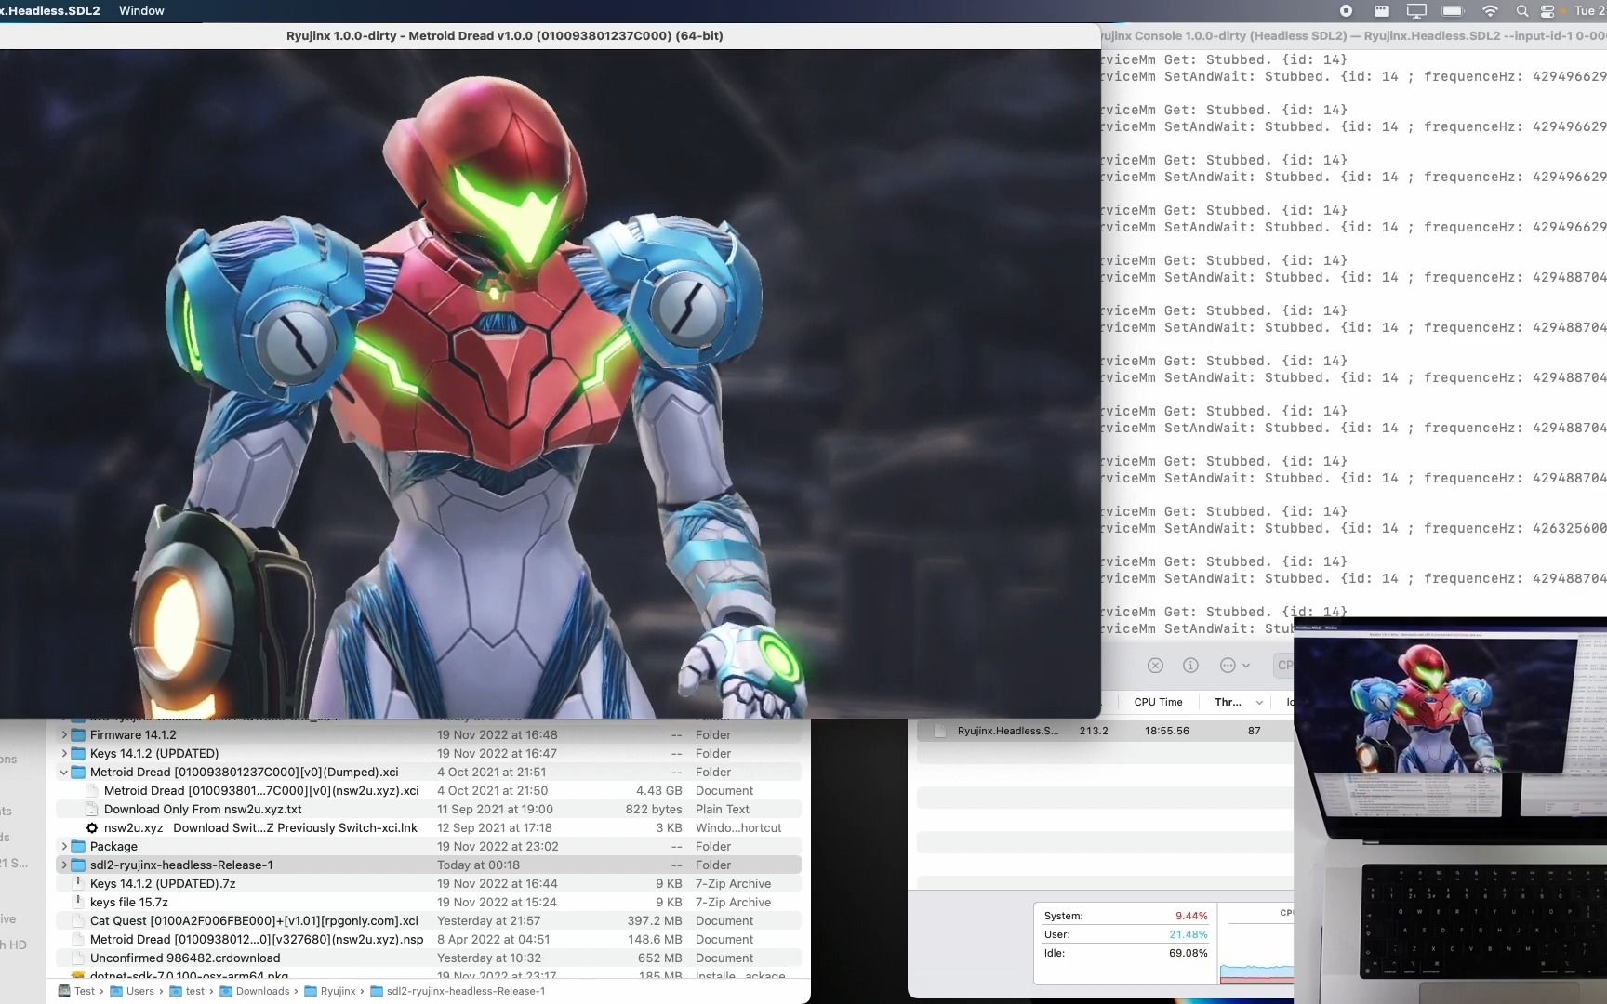Image resolution: width=1607 pixels, height=1004 pixels.
Task: Click the Metroid Dread folder modified date
Action: (492, 773)
